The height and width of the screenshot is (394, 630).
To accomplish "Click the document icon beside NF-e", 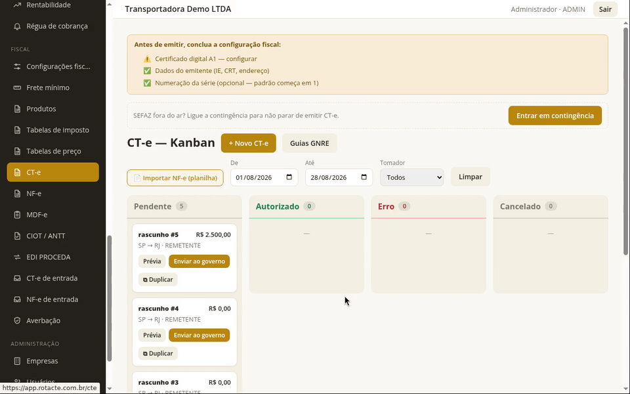I will coord(17,193).
